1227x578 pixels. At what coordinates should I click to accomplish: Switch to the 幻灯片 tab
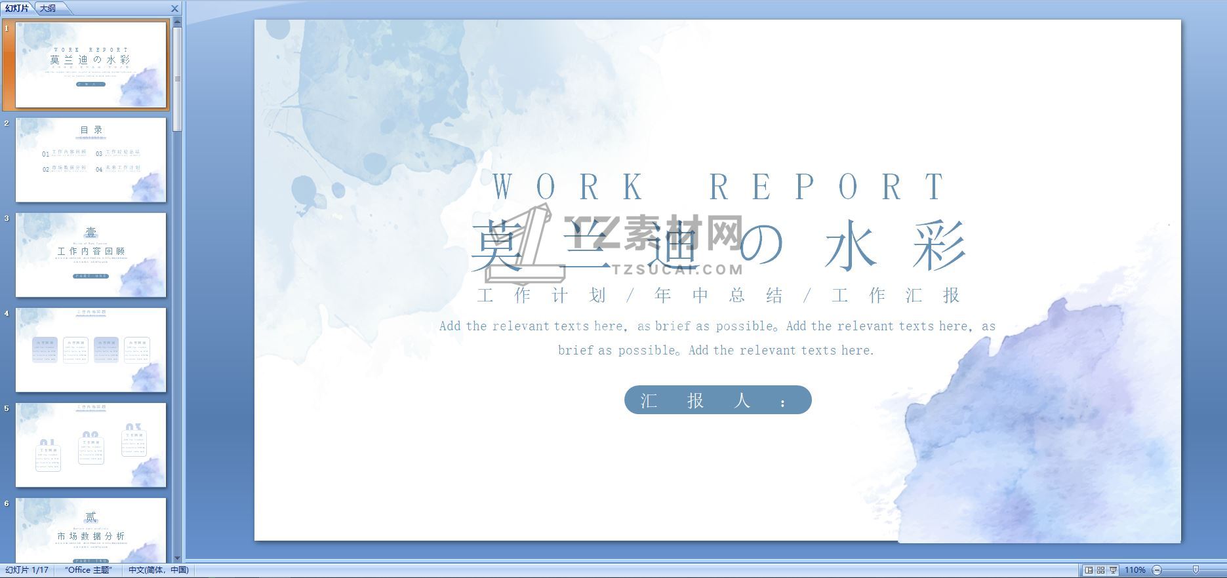point(16,8)
